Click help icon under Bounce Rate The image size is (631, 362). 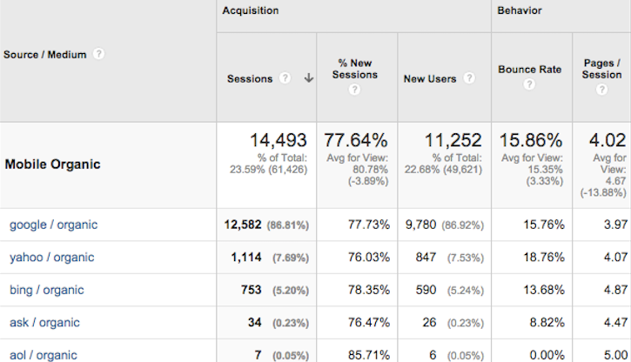click(x=529, y=84)
